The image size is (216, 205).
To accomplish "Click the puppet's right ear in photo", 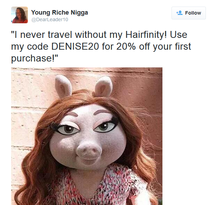I will point(104,86).
